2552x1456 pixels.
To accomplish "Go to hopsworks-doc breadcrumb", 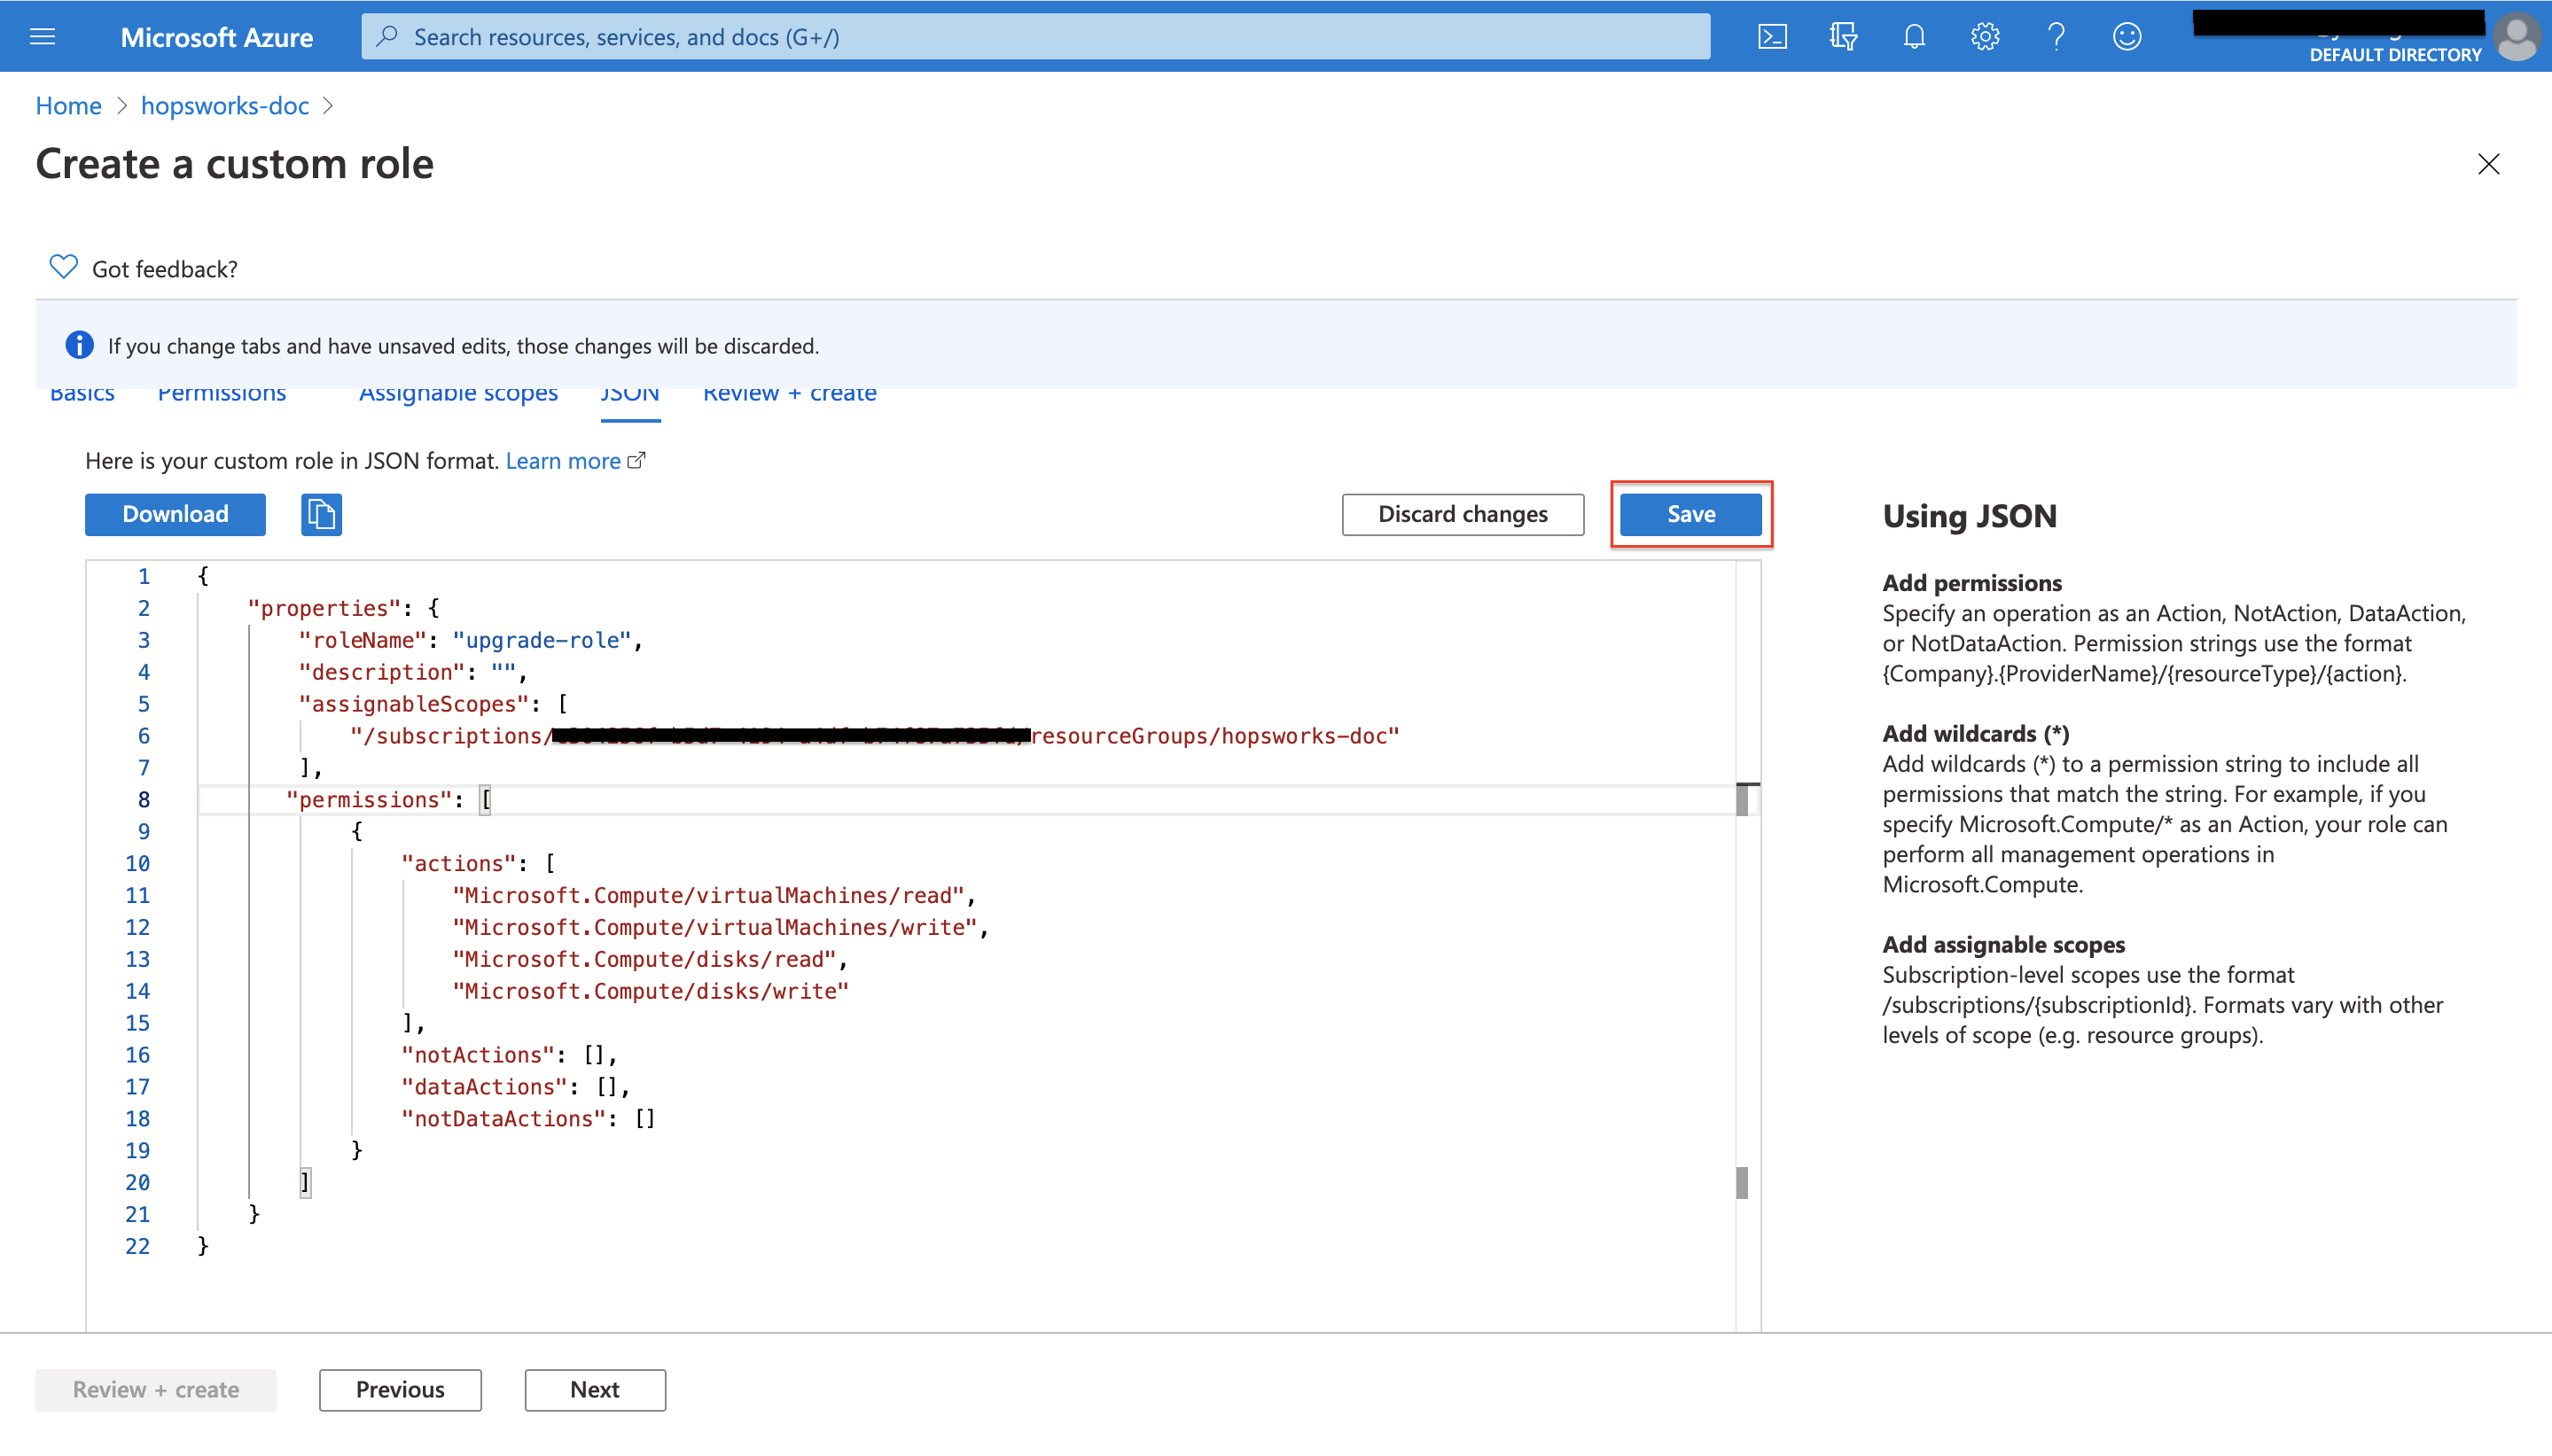I will pyautogui.click(x=224, y=106).
